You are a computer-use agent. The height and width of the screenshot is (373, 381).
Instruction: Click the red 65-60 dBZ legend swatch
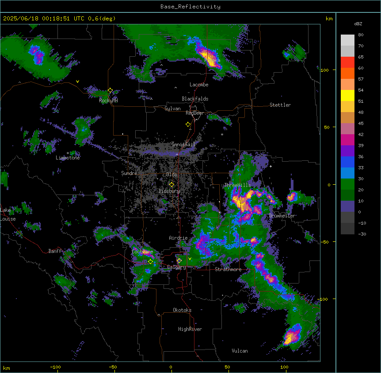coord(347,62)
